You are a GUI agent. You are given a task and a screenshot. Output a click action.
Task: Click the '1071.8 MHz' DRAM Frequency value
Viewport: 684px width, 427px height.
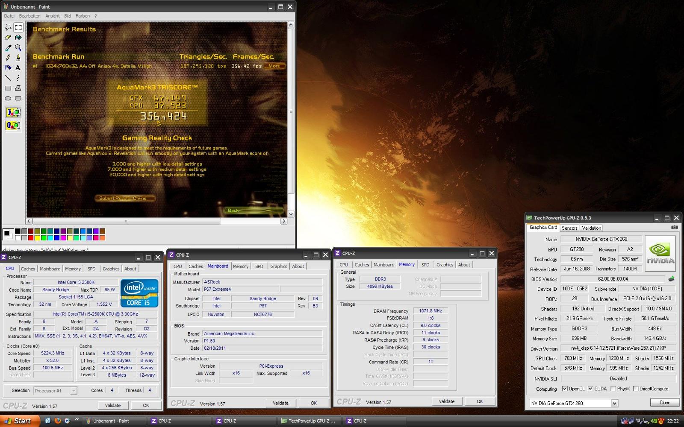(430, 311)
